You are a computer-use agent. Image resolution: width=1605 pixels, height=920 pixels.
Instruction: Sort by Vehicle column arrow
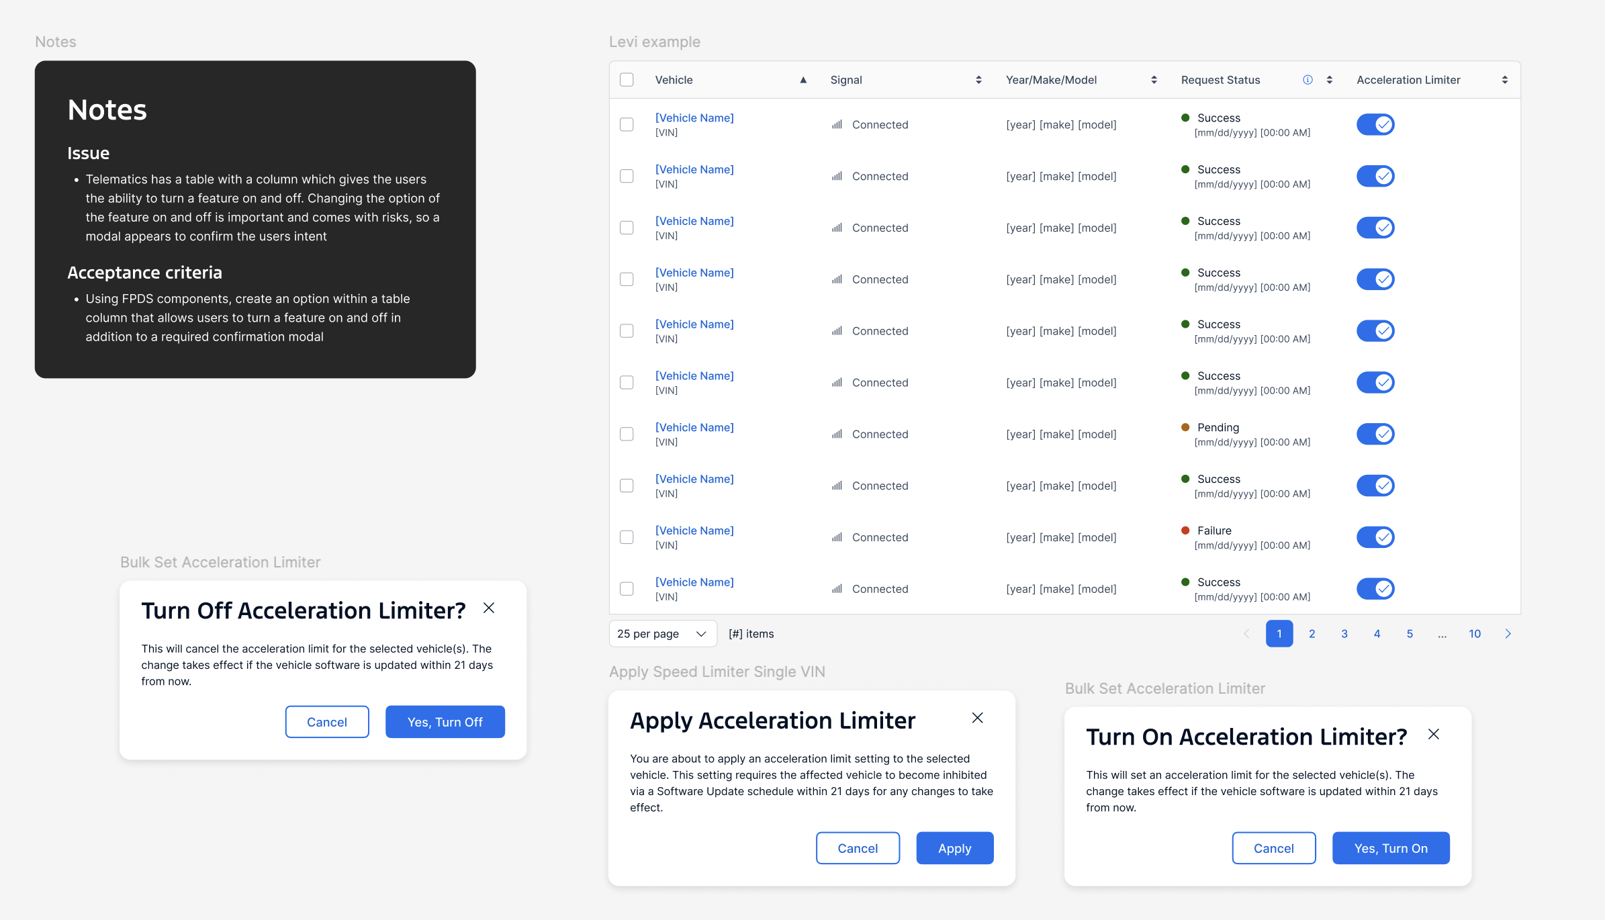(803, 80)
